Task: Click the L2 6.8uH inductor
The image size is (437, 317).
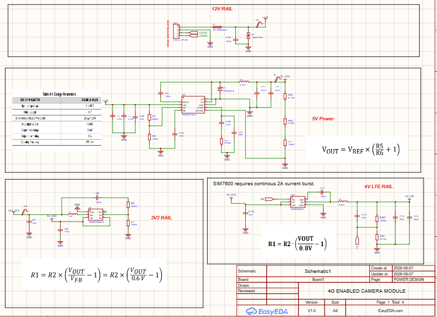Action: [343, 202]
